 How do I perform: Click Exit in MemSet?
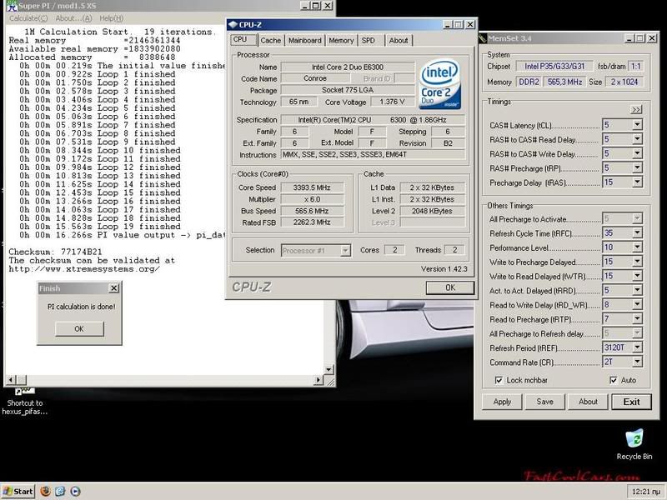[x=631, y=402]
